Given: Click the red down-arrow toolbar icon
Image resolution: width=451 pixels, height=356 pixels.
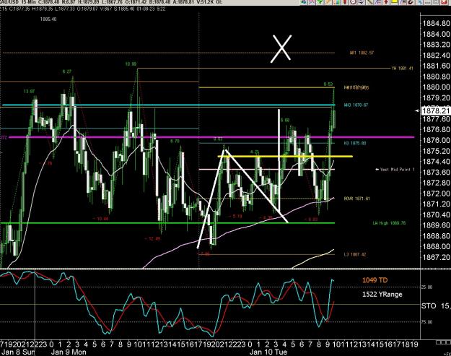Looking at the screenshot, I should coord(386,2).
